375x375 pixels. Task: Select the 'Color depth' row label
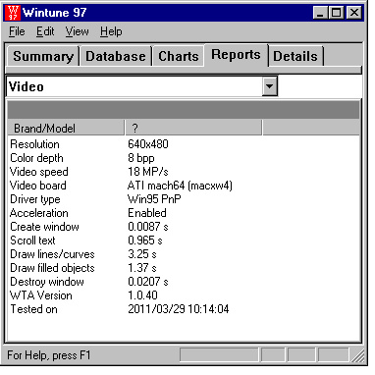tap(36, 158)
